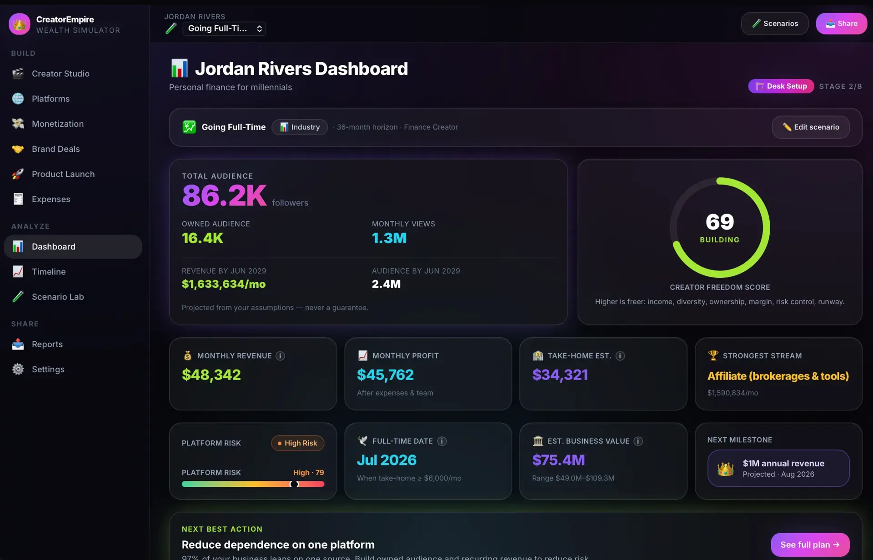Click the Industry chip
This screenshot has width=873, height=560.
coord(300,127)
